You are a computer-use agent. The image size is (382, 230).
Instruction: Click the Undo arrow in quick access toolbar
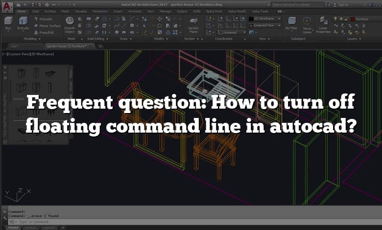pos(54,4)
